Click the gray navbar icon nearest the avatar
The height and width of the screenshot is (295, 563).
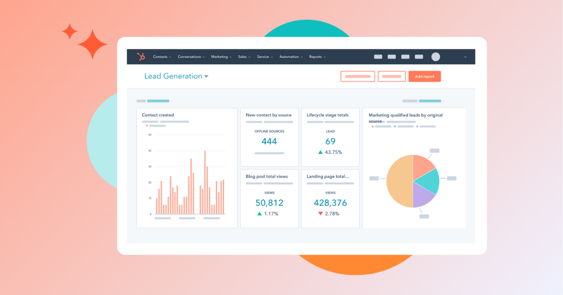click(x=419, y=57)
